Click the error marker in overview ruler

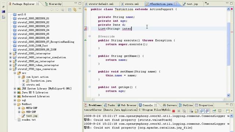[232, 32]
